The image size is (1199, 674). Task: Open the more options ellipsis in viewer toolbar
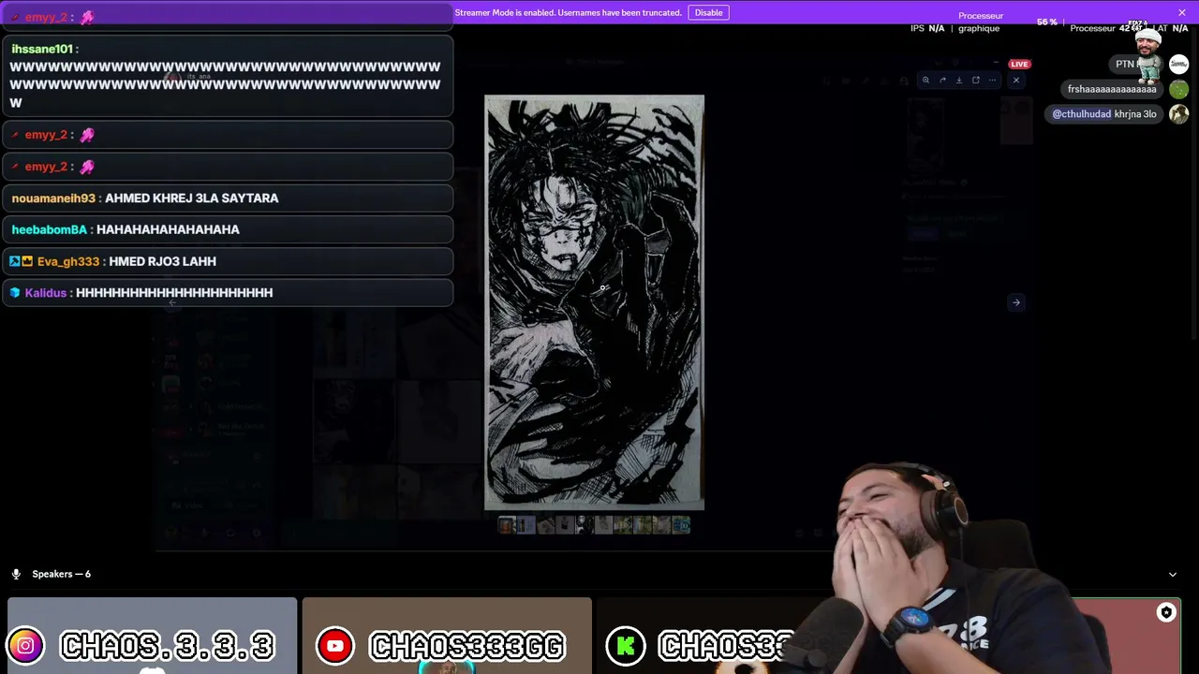(x=992, y=81)
